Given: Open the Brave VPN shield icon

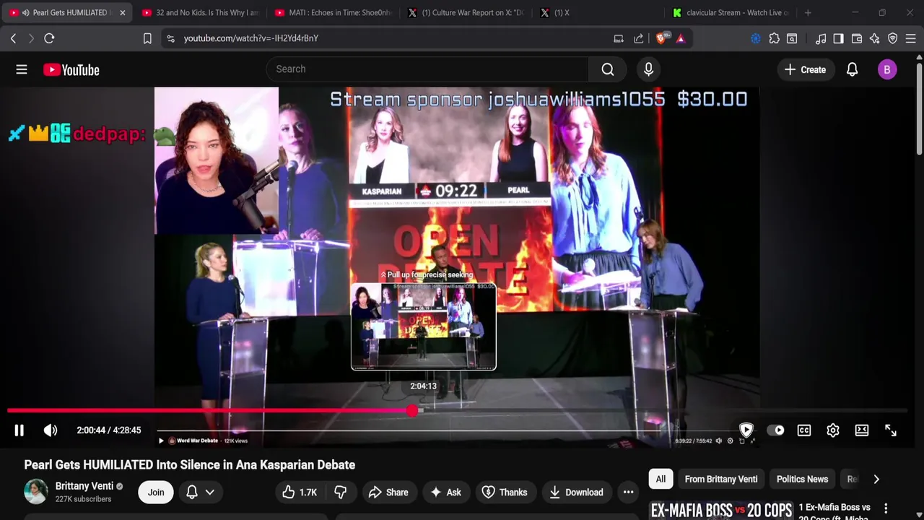Looking at the screenshot, I should tap(893, 38).
